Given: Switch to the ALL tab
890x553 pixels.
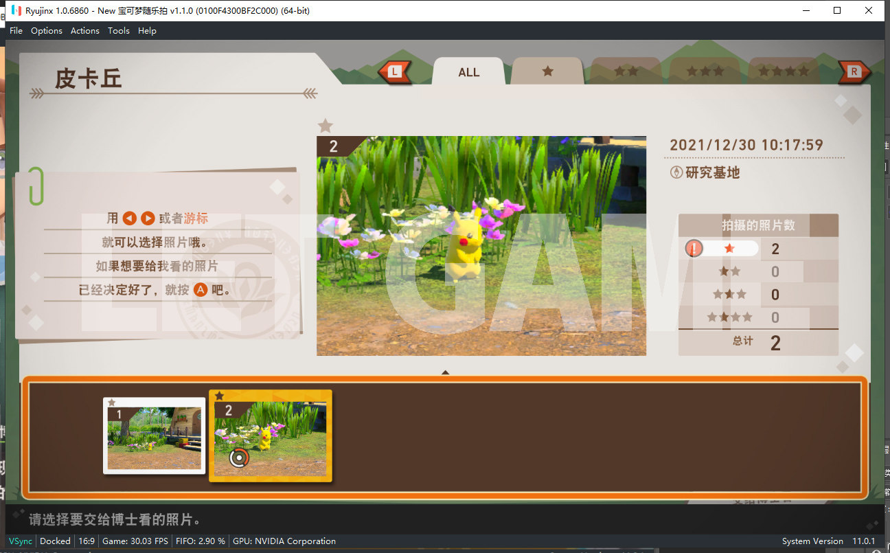Looking at the screenshot, I should [x=469, y=72].
